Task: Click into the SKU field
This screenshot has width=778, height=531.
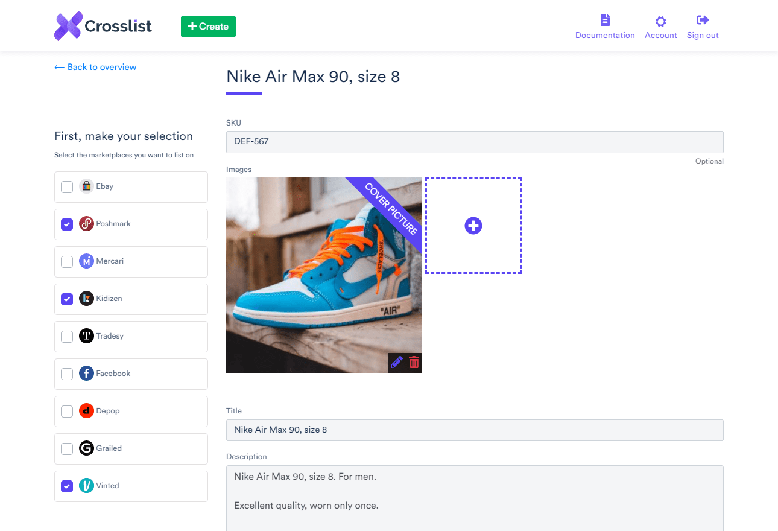Action: pos(475,142)
